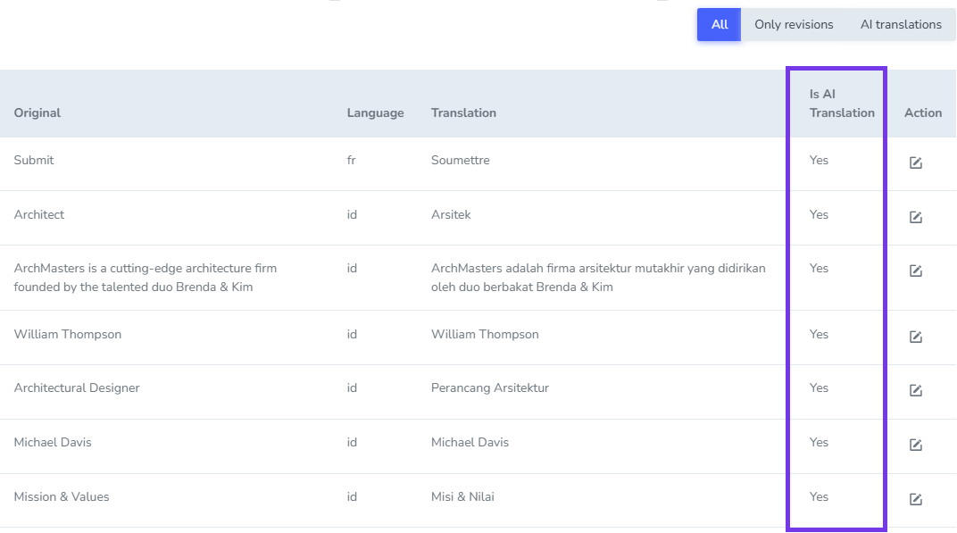The width and height of the screenshot is (957, 533).
Task: Open edit for the ArchMasters description row
Action: [x=915, y=271]
